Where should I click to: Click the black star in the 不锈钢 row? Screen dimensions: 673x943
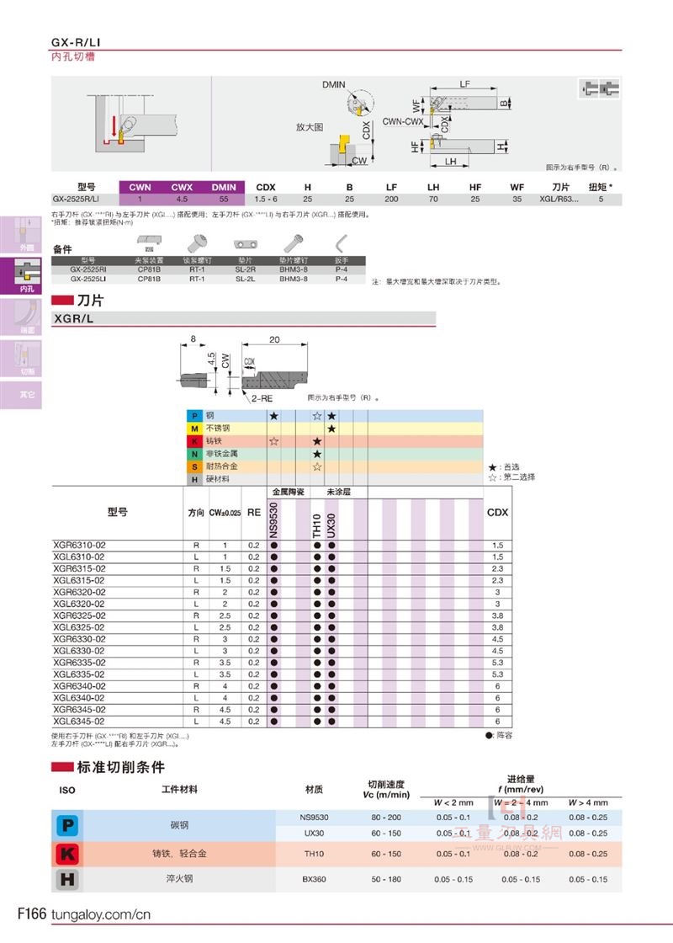click(x=331, y=429)
